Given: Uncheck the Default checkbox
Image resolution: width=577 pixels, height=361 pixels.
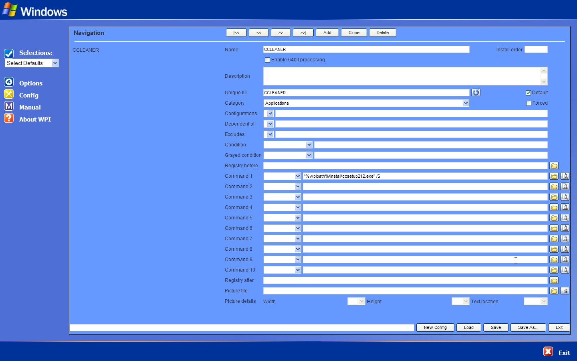Looking at the screenshot, I should (528, 93).
